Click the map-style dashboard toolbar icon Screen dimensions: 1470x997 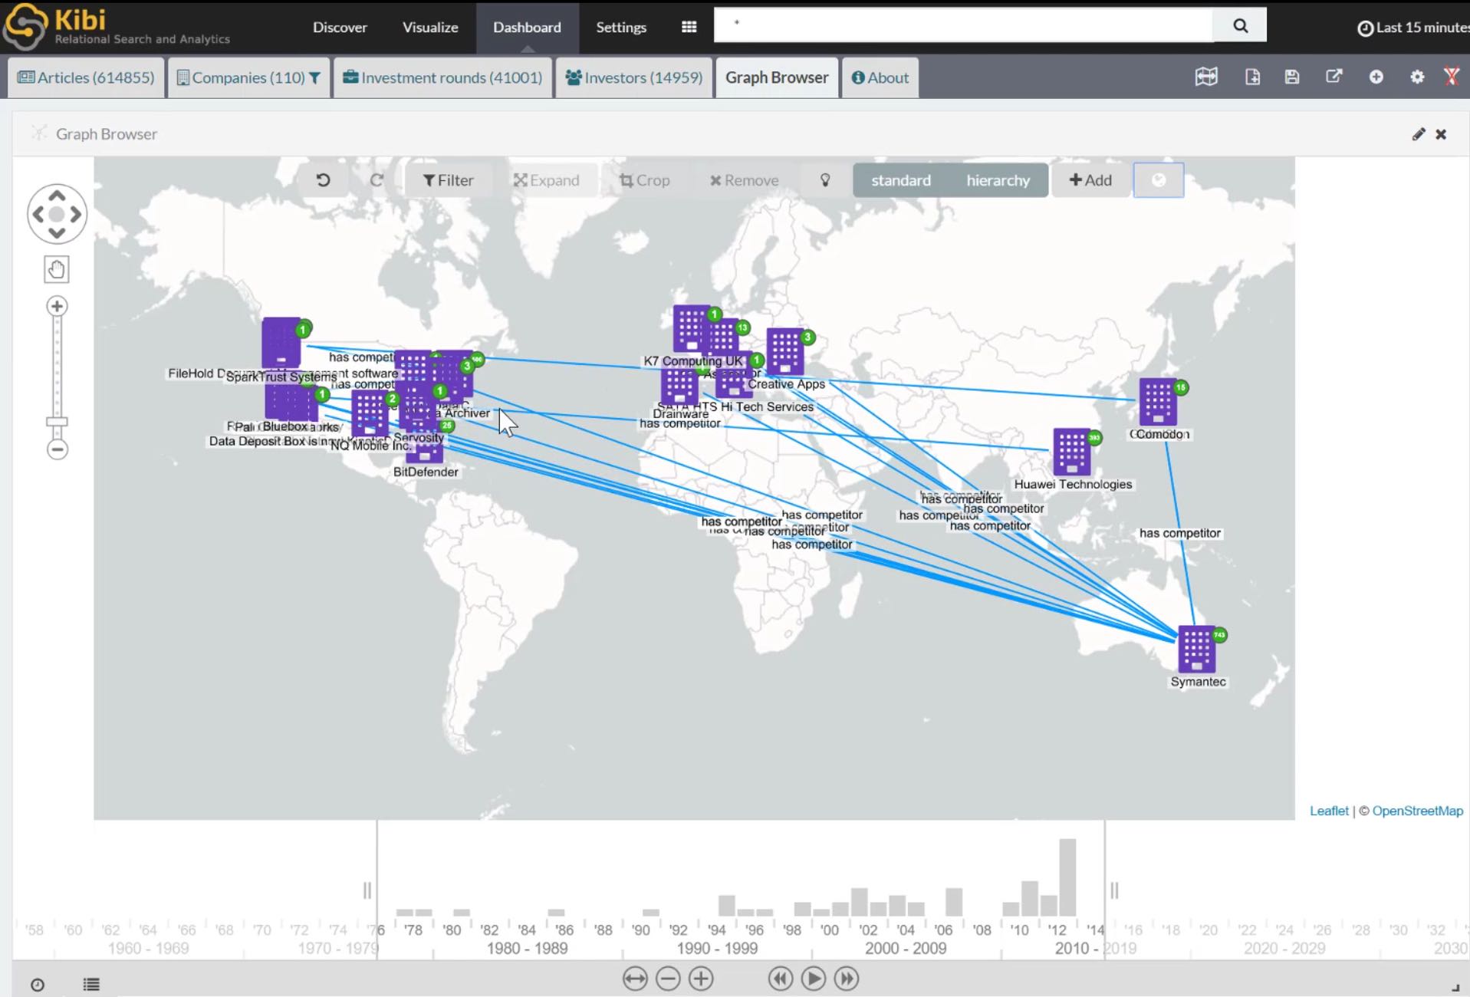click(x=1206, y=77)
